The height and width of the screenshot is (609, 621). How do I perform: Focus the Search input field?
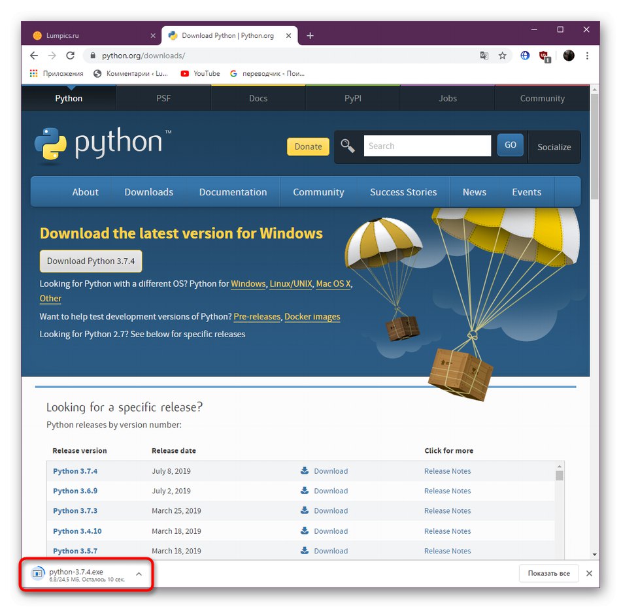pyautogui.click(x=428, y=146)
